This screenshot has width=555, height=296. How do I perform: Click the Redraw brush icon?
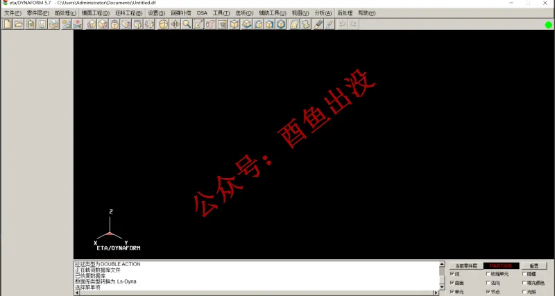click(x=330, y=24)
